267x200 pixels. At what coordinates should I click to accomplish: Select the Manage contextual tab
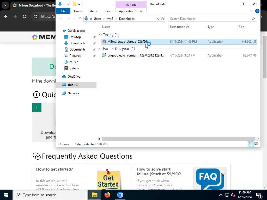pyautogui.click(x=131, y=5)
